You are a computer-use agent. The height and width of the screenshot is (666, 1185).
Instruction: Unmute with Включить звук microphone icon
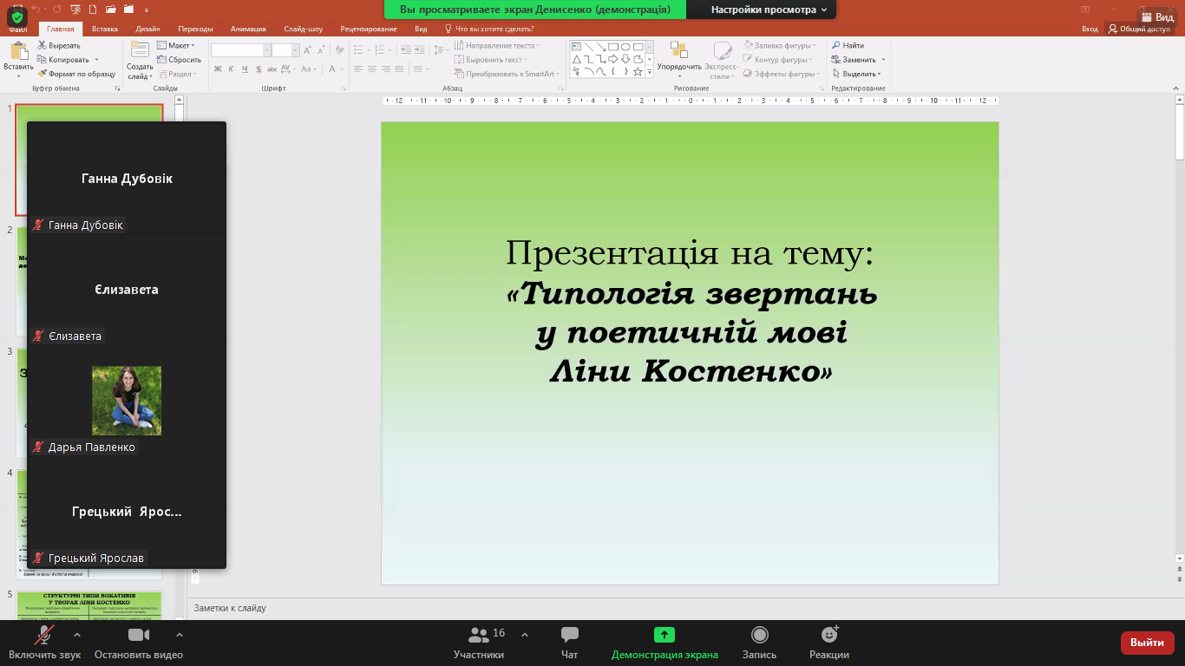[43, 636]
